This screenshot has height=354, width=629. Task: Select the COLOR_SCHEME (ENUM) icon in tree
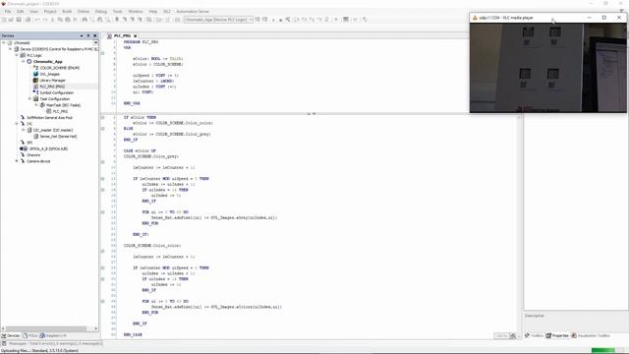click(x=35, y=68)
